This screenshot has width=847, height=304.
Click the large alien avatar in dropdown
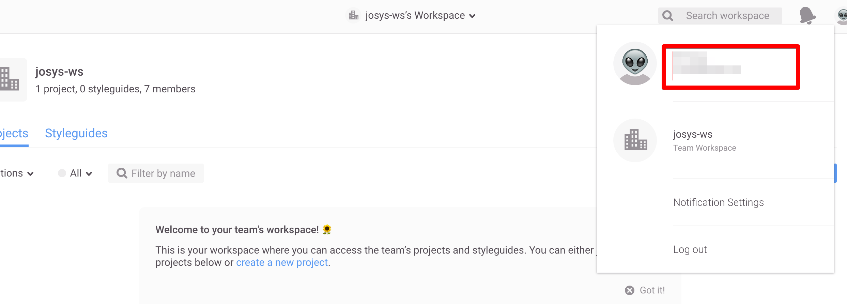pyautogui.click(x=635, y=63)
